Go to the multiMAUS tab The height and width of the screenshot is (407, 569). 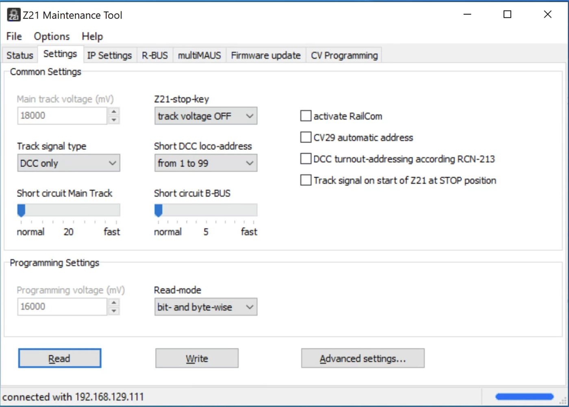(200, 55)
